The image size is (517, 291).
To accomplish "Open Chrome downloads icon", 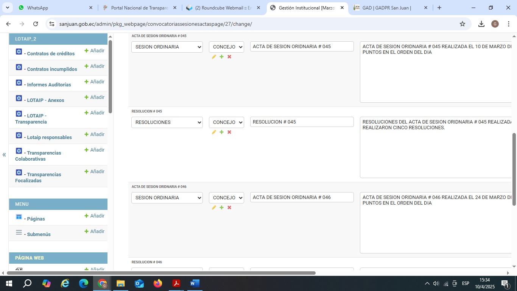I will (481, 24).
